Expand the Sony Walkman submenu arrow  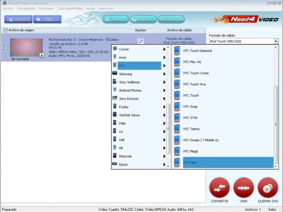164,82
